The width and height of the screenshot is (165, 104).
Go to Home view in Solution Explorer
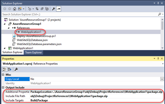pos(15,9)
